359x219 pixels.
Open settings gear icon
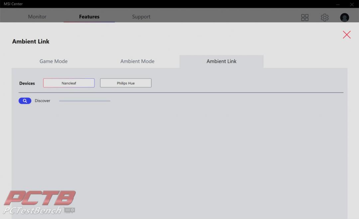(324, 17)
